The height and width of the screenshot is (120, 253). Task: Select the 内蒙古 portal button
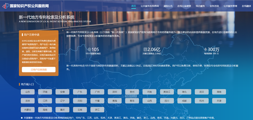pos(27,110)
